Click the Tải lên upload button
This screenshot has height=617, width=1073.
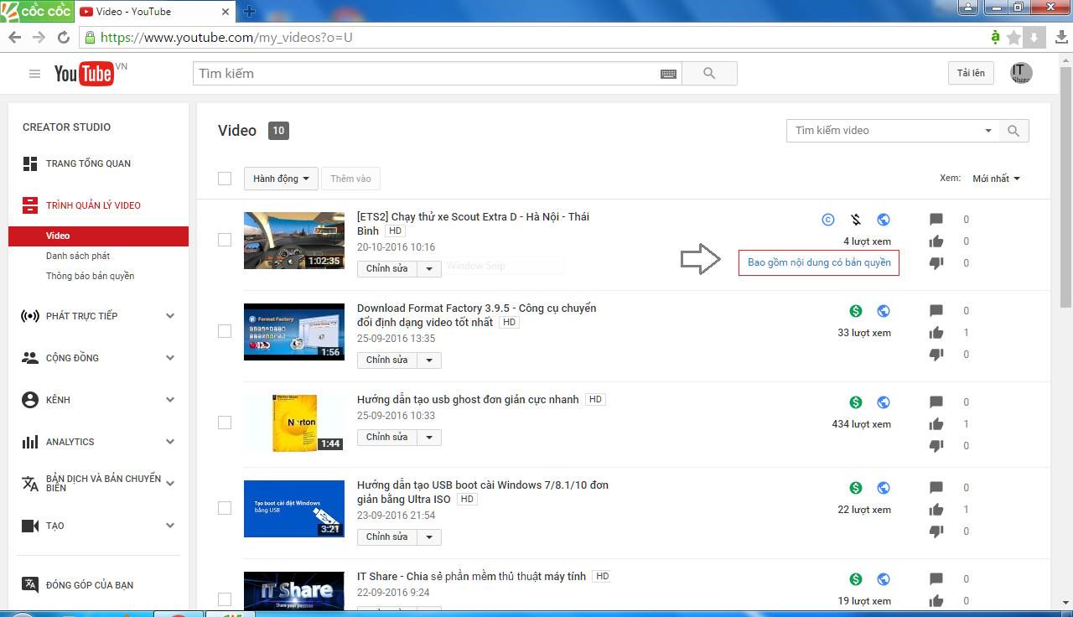pos(971,73)
